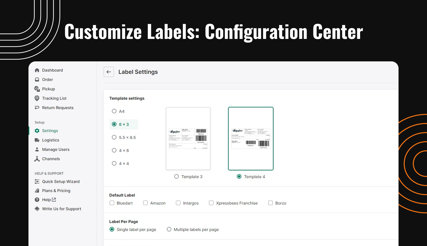Switch to Multiple labels per page
The image size is (427, 246).
coord(169,229)
